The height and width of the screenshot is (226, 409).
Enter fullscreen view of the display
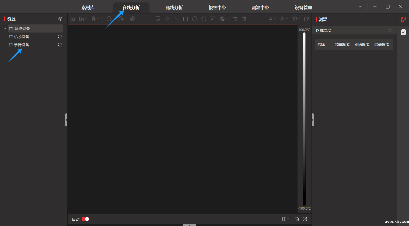(x=305, y=219)
